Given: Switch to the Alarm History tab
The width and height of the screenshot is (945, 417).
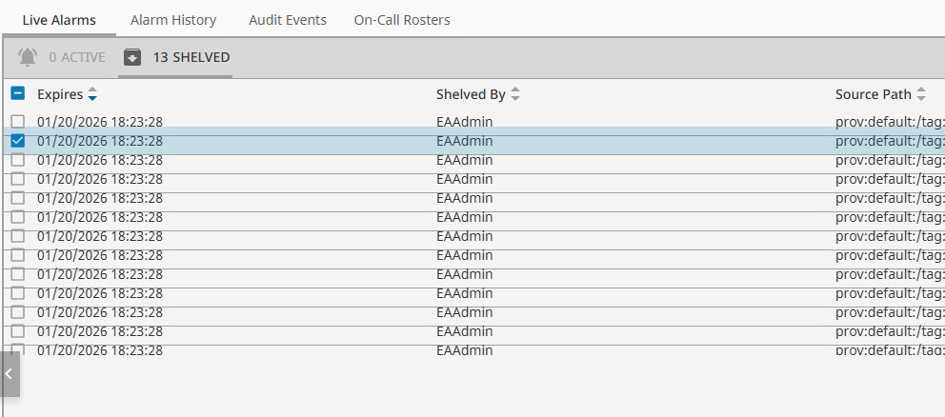Looking at the screenshot, I should [x=173, y=19].
